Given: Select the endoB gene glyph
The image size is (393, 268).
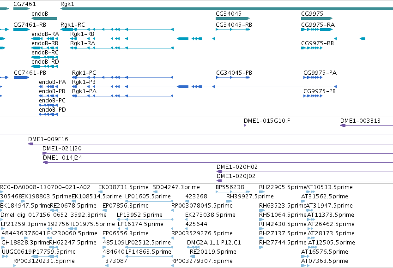Looking at the screenshot, I should tap(44, 18).
